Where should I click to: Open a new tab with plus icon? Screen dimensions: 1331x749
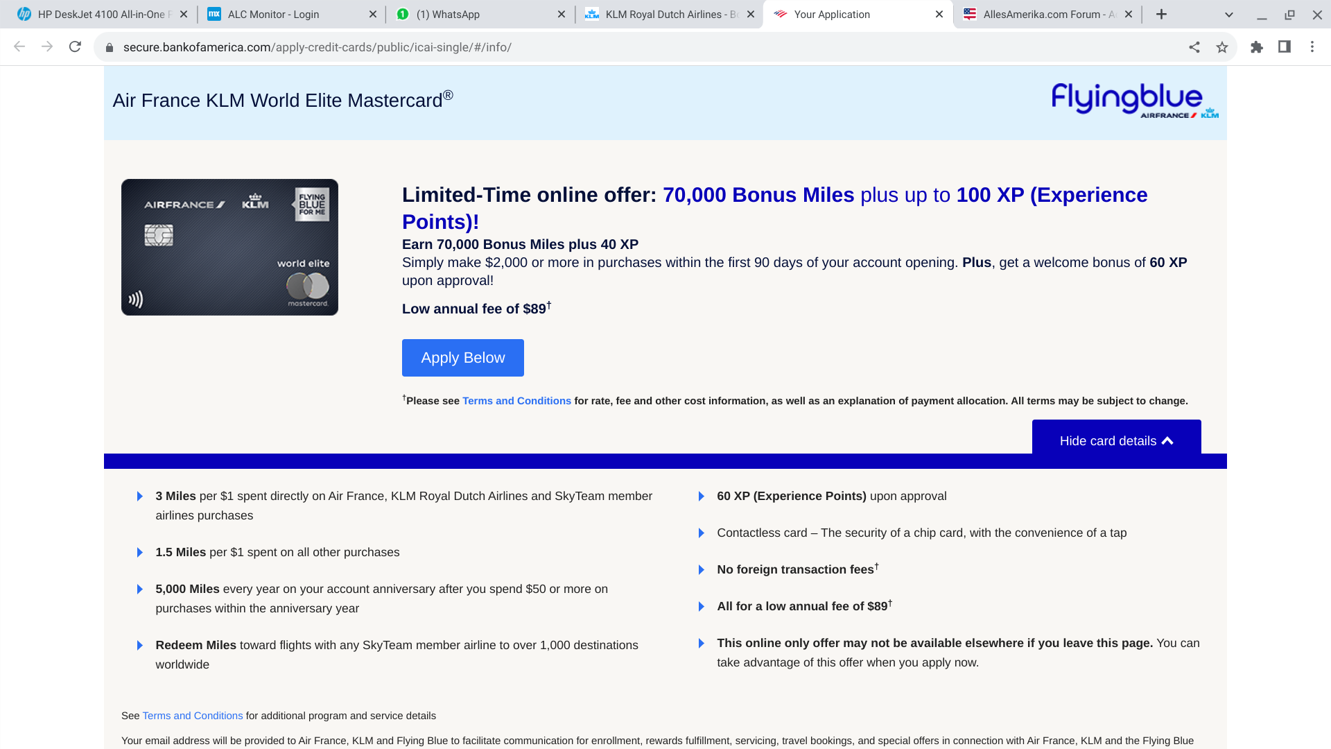[x=1162, y=15]
